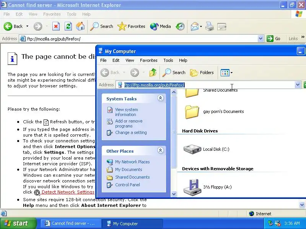The height and width of the screenshot is (229, 306).
Task: Click the 3:36 AM taskbar clock
Action: tap(292, 223)
